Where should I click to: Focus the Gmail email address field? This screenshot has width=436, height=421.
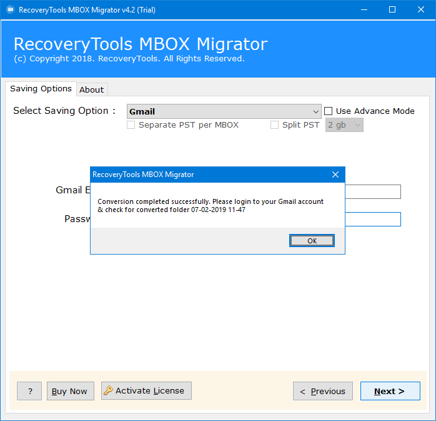(373, 191)
